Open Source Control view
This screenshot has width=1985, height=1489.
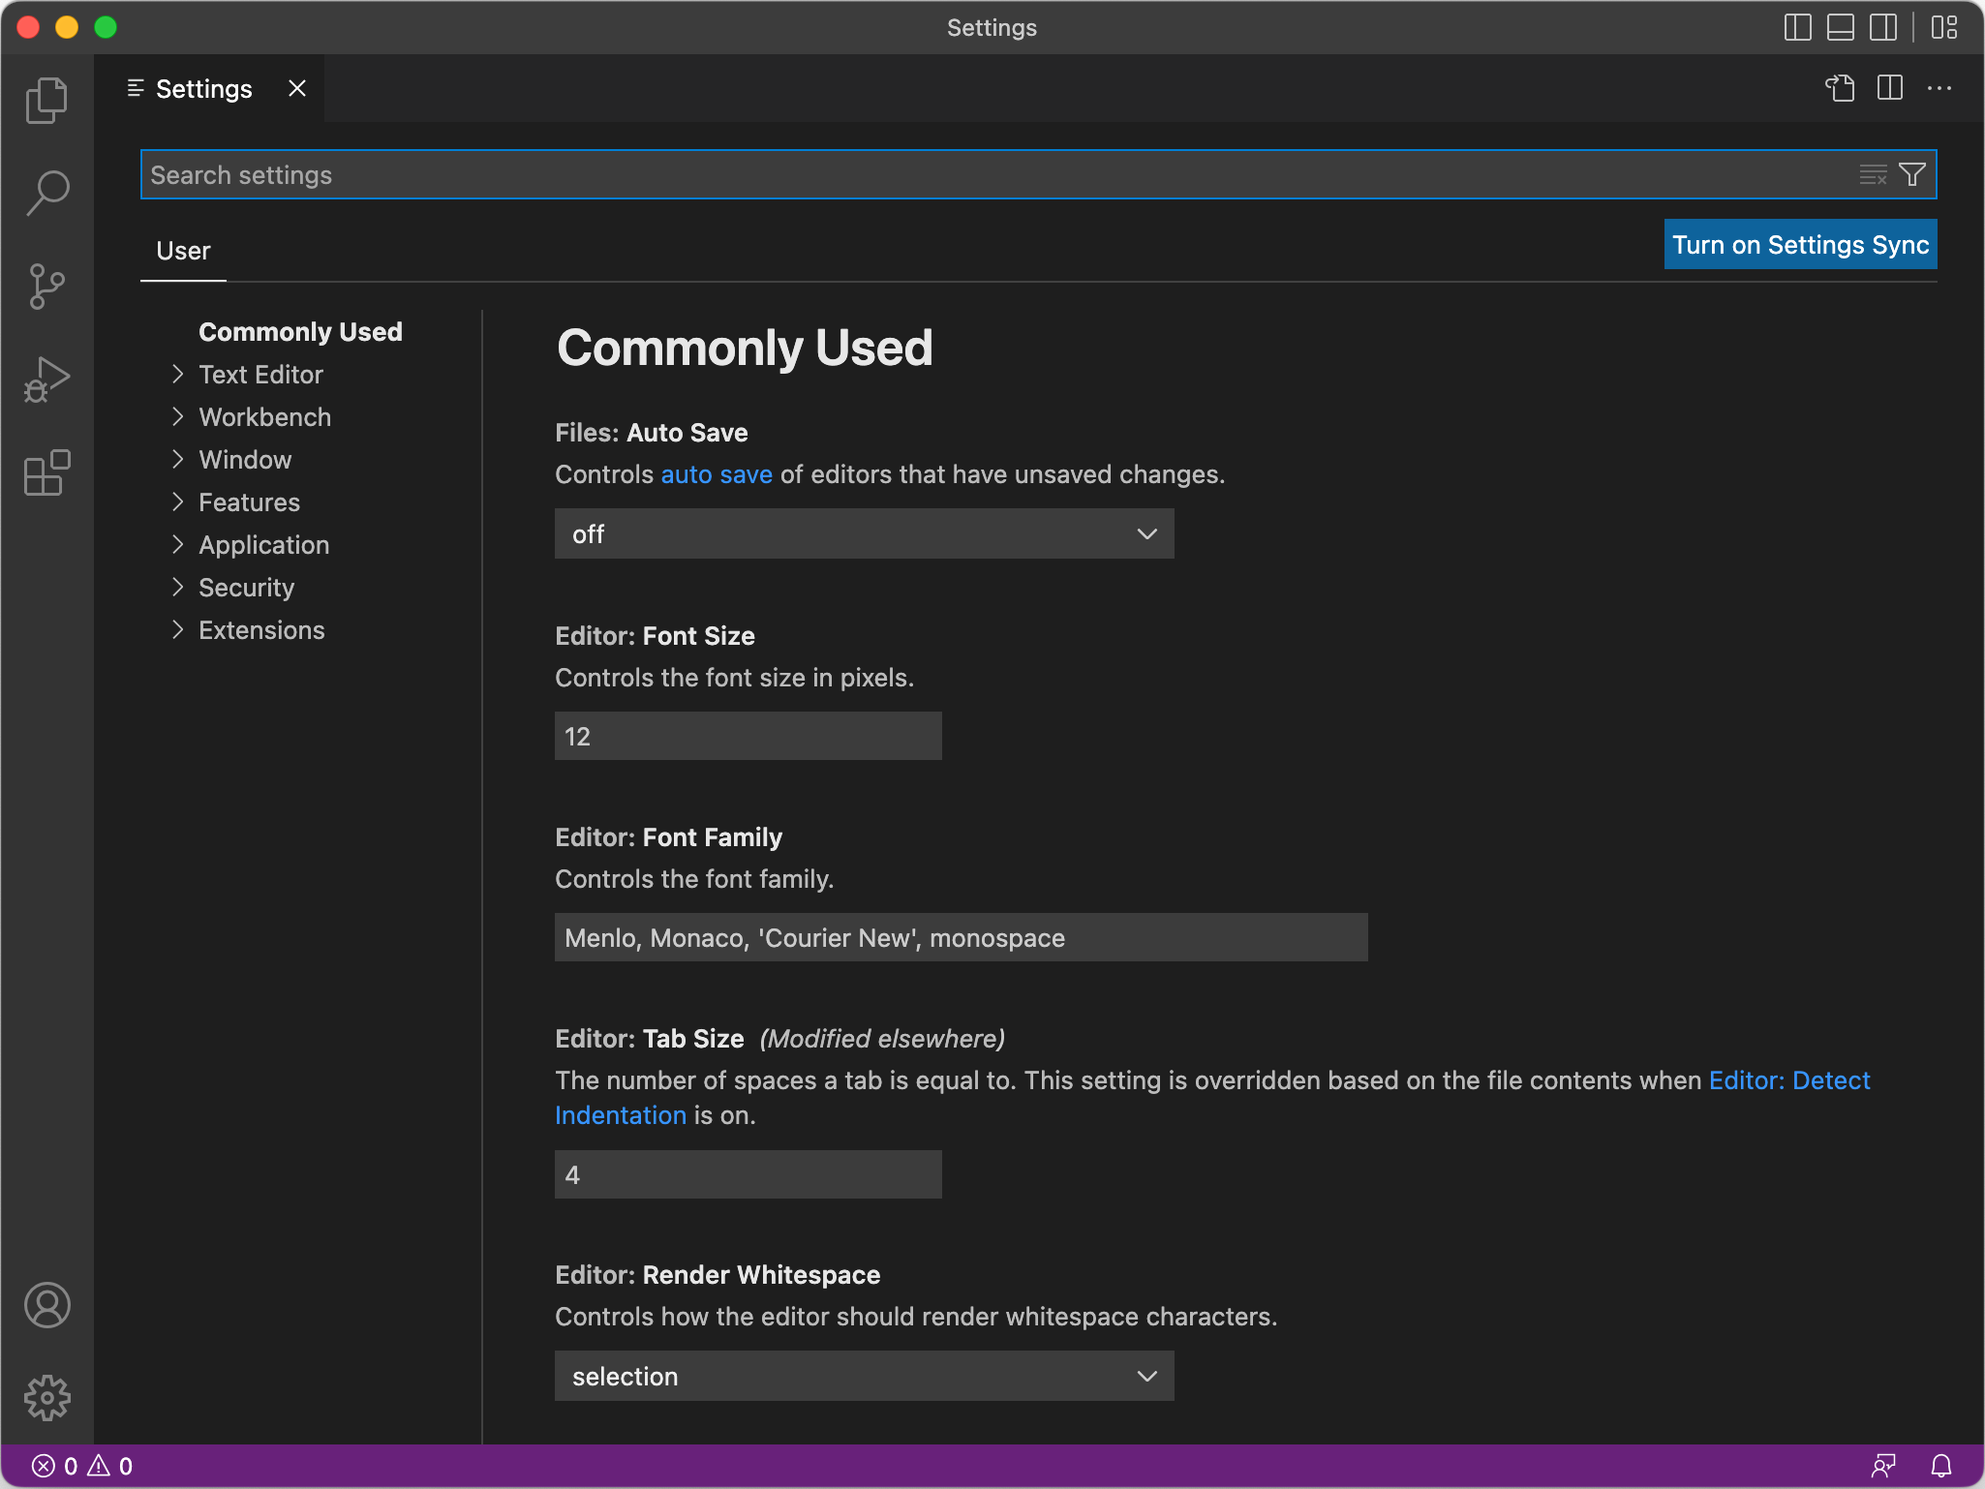point(46,287)
